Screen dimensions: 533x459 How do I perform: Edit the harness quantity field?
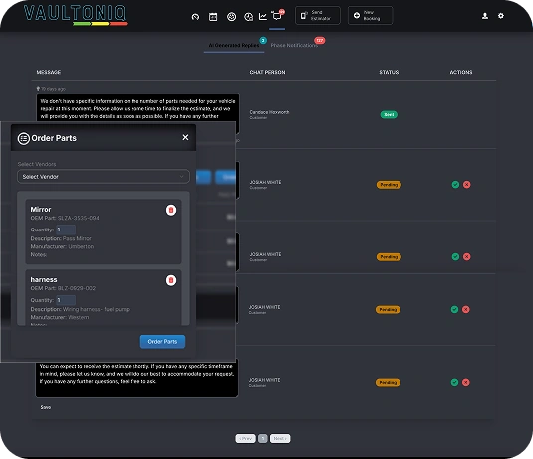(x=66, y=300)
